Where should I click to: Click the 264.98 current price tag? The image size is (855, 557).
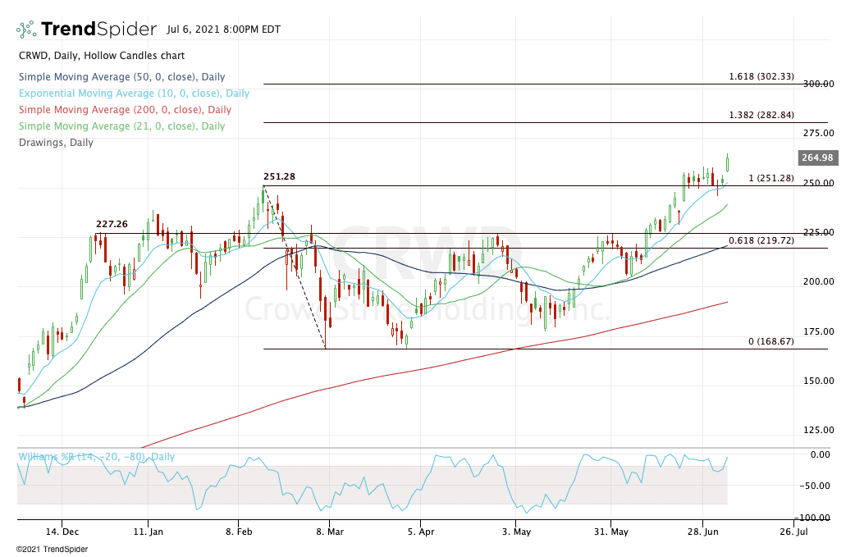(816, 158)
